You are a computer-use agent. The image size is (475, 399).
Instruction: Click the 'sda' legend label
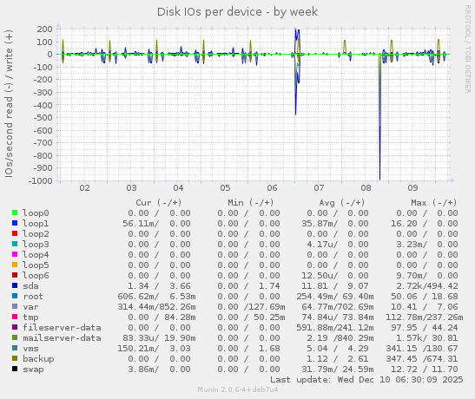[x=30, y=286]
